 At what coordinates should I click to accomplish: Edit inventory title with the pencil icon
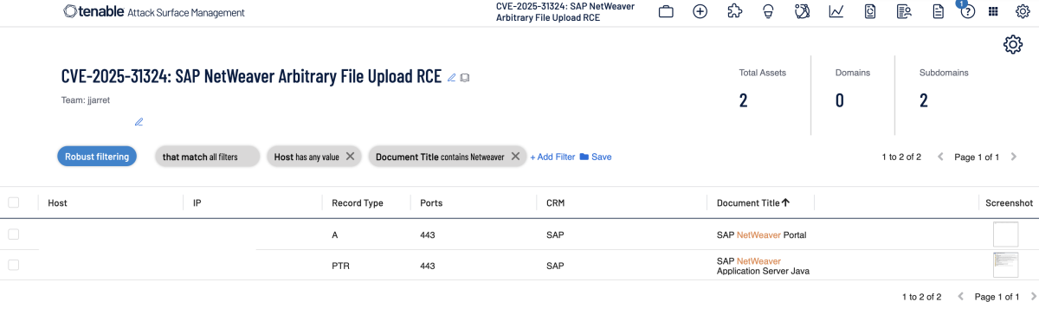[451, 78]
